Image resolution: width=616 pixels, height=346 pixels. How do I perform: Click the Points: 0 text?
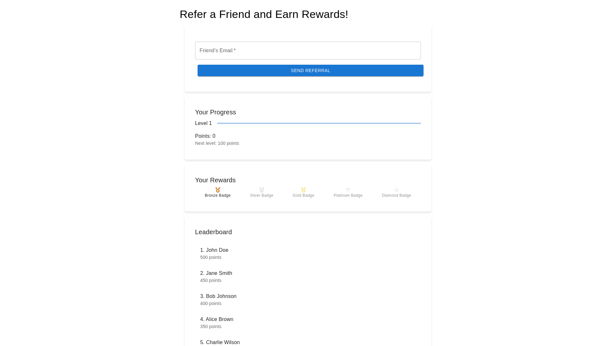click(205, 136)
